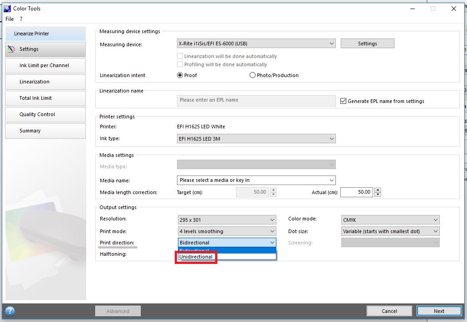Click the Color Tools app icon in title bar
Image resolution: width=467 pixels, height=322 pixels.
coord(7,9)
